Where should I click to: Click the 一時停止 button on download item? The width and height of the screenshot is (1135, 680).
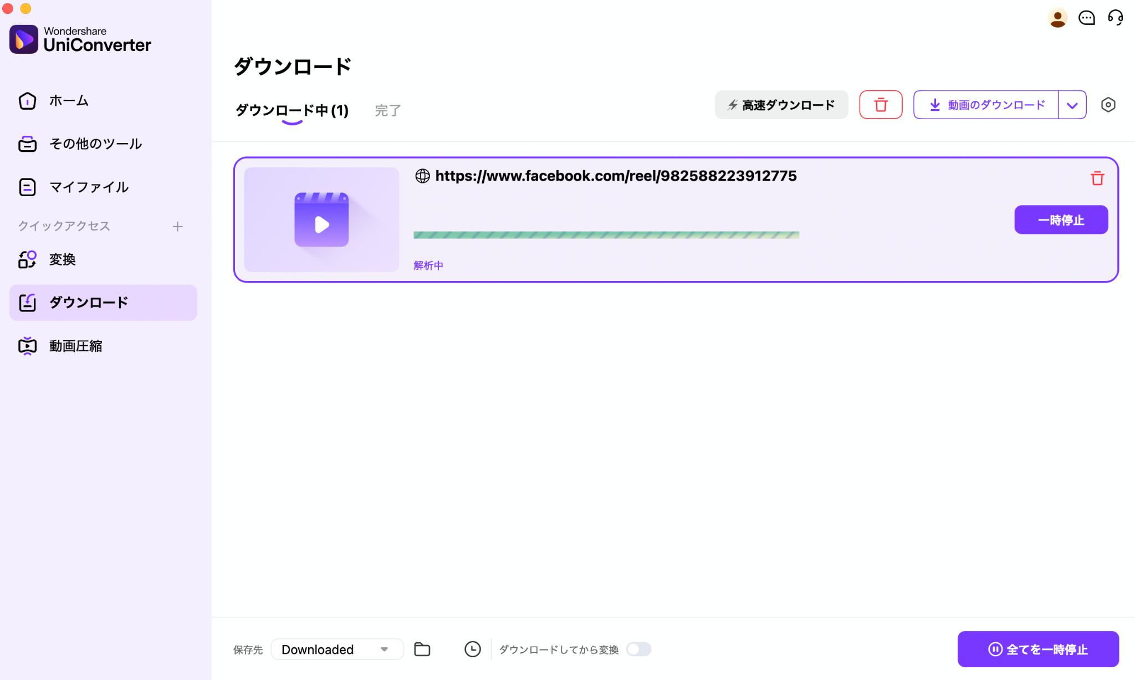coord(1061,219)
